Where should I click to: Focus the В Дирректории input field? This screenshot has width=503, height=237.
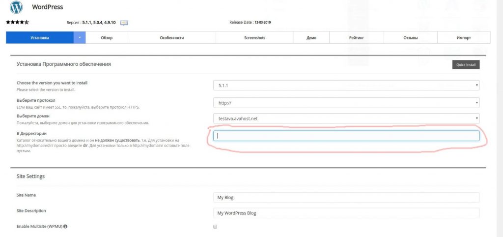[346, 136]
